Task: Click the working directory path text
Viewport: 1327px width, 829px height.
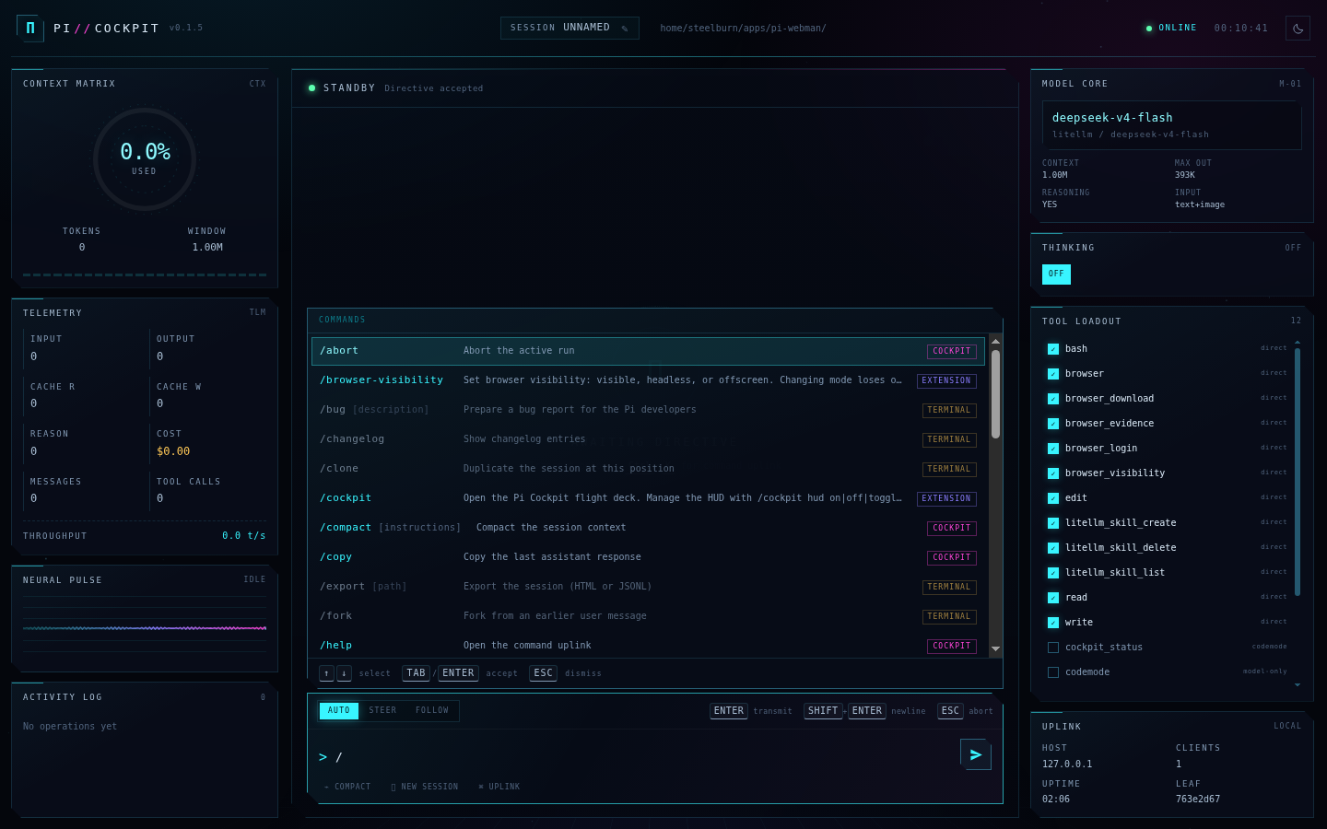Action: [x=743, y=29]
